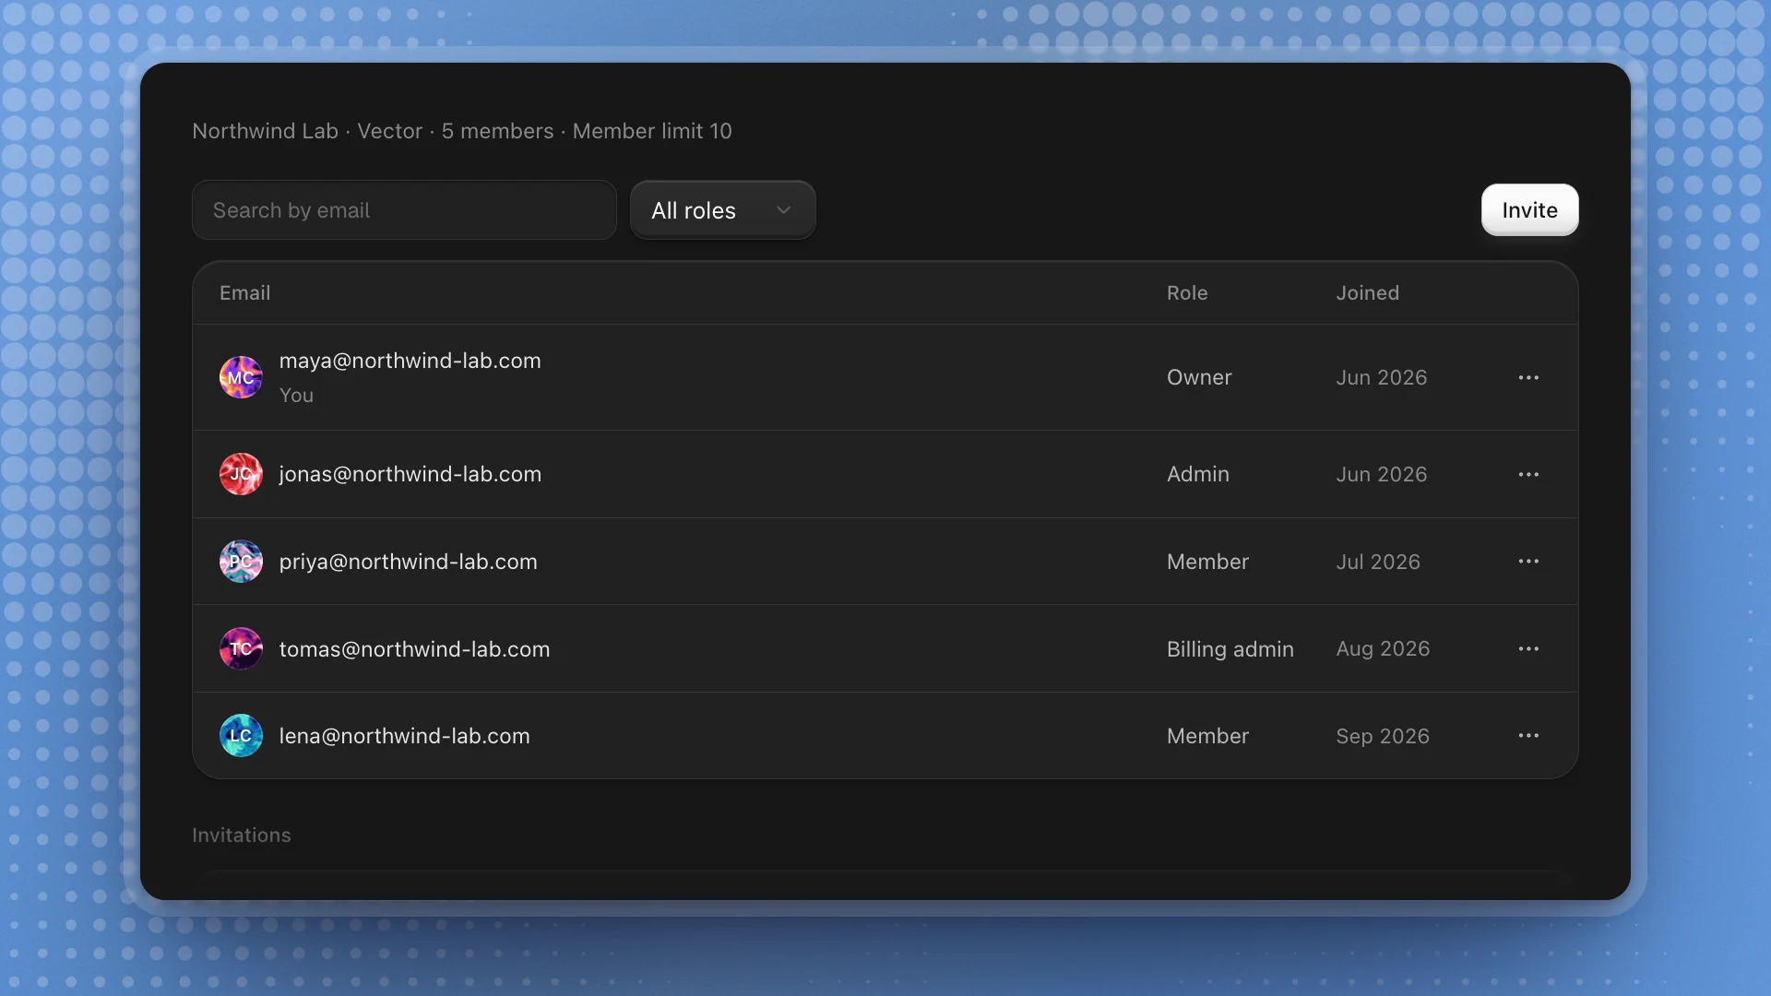Click the Owner role of maya

coord(1199,377)
